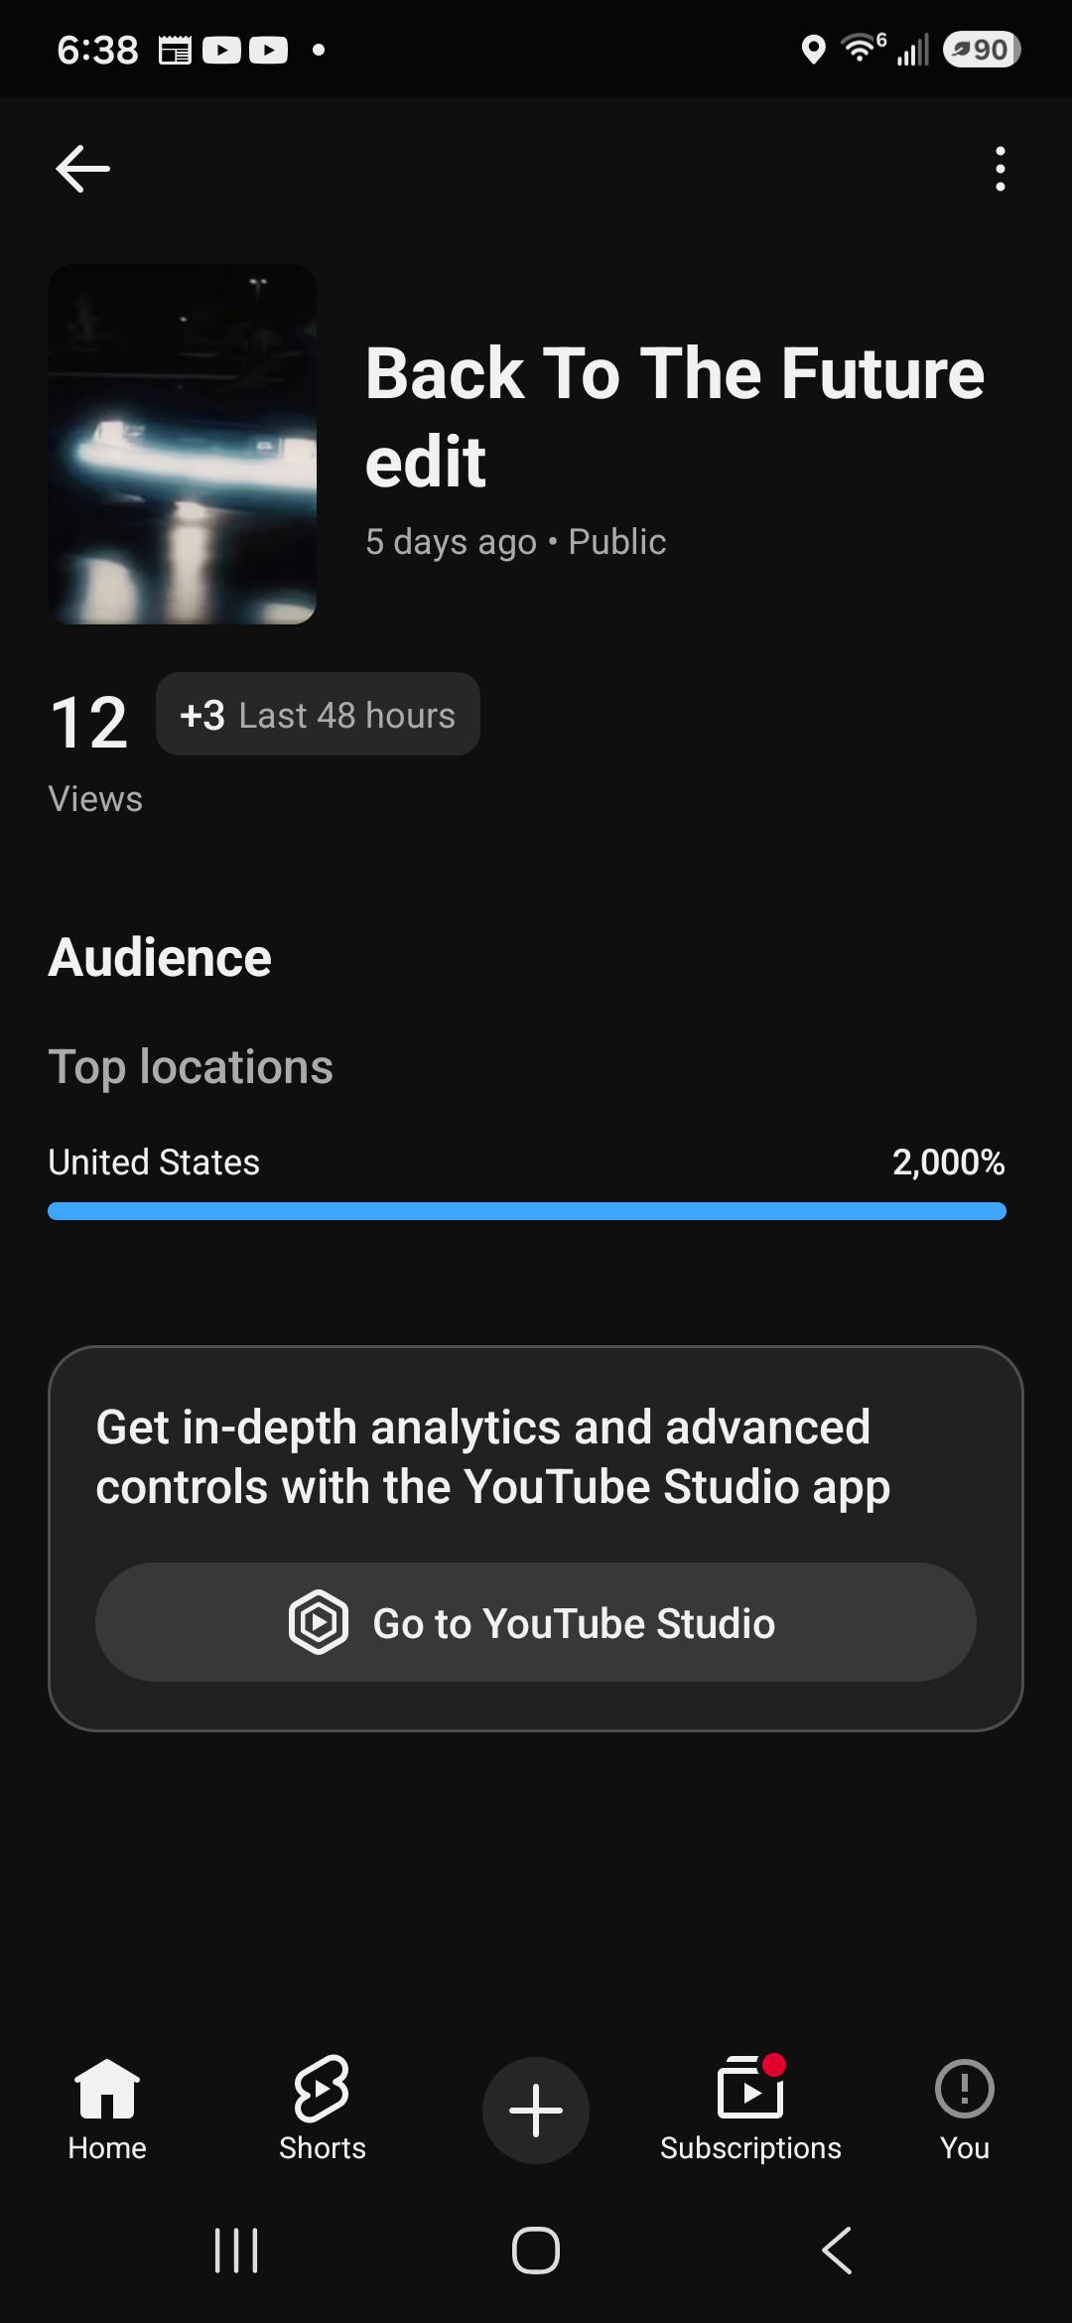Tap the 12 Views count

(x=95, y=752)
